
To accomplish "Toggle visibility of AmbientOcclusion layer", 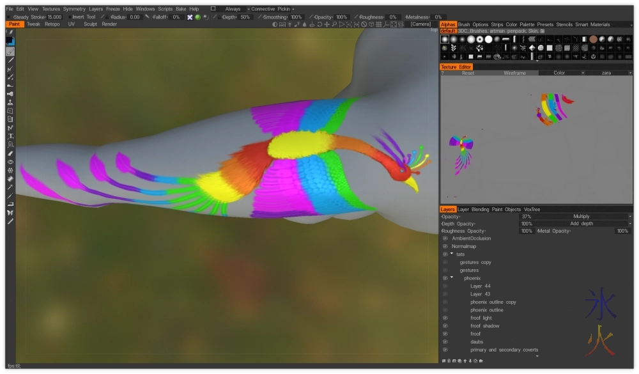I will 445,238.
